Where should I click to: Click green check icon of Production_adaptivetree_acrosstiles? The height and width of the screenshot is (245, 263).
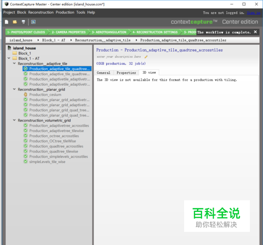point(26,126)
